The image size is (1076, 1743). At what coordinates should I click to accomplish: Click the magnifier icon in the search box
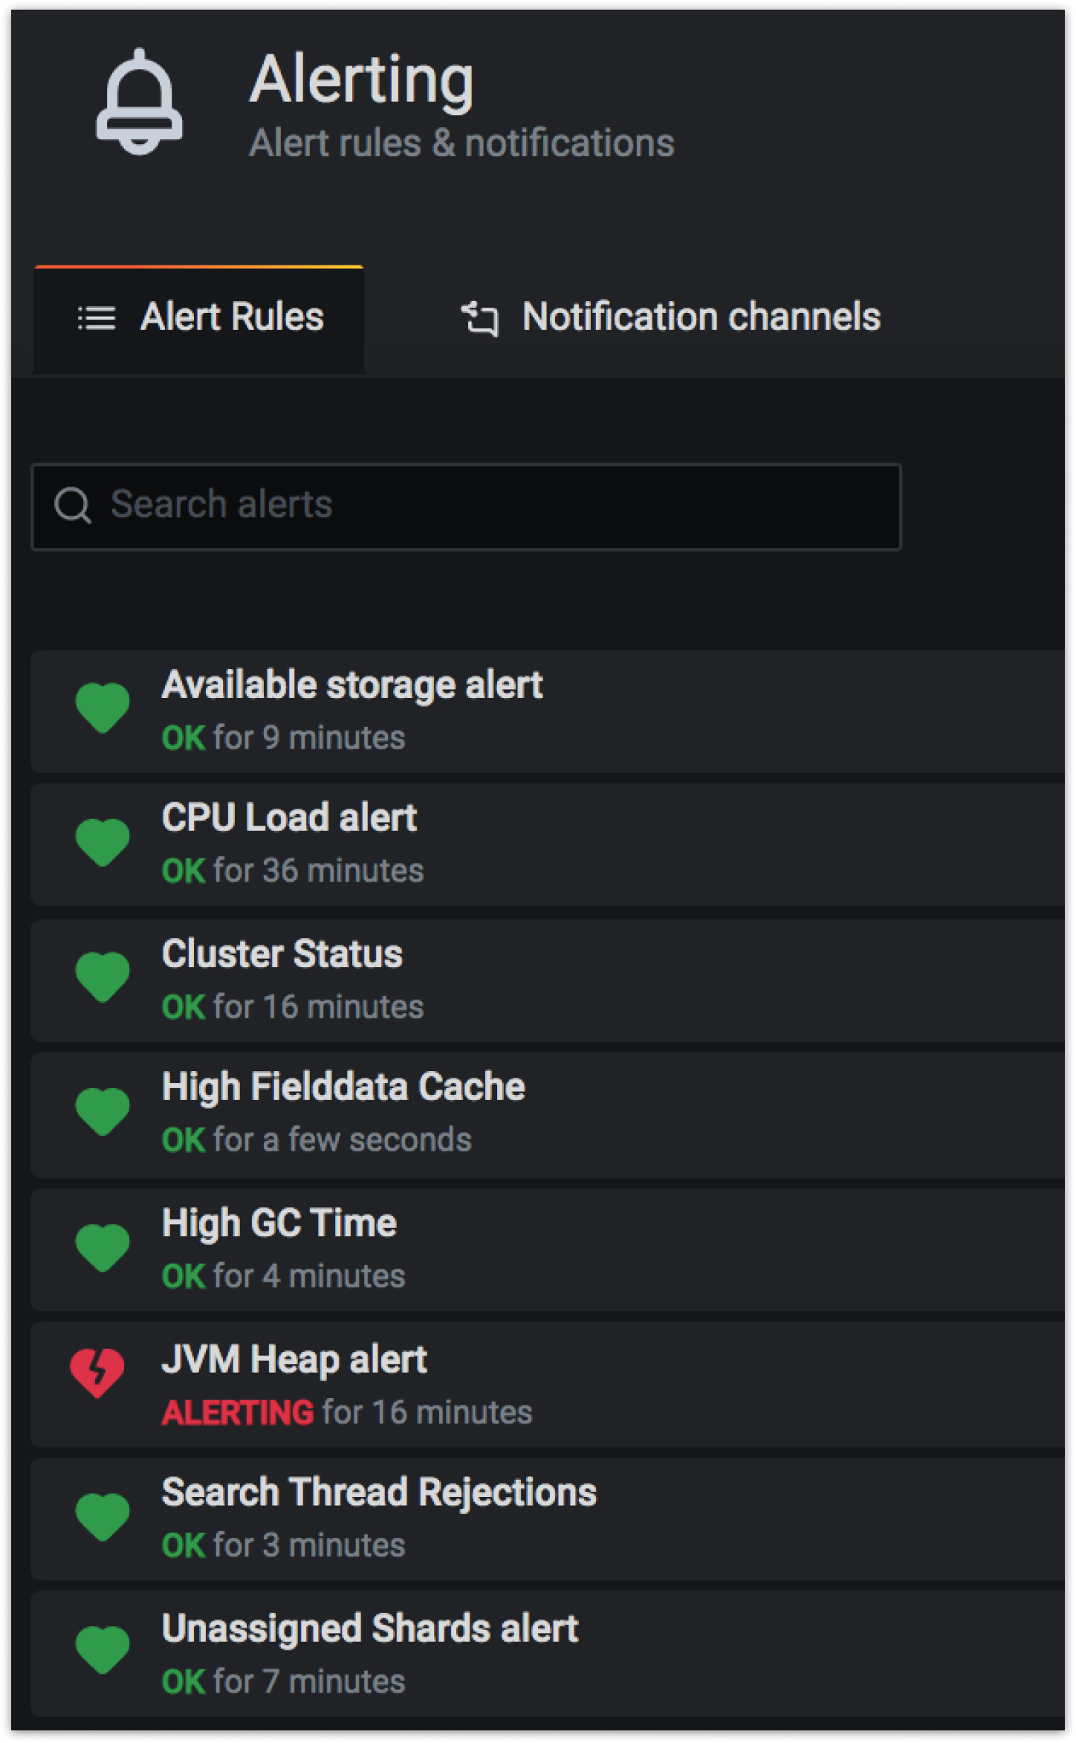coord(73,506)
